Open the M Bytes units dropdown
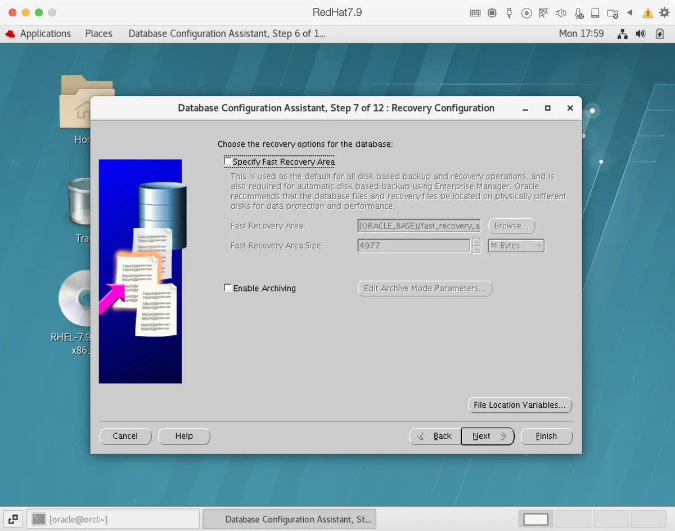 point(515,245)
